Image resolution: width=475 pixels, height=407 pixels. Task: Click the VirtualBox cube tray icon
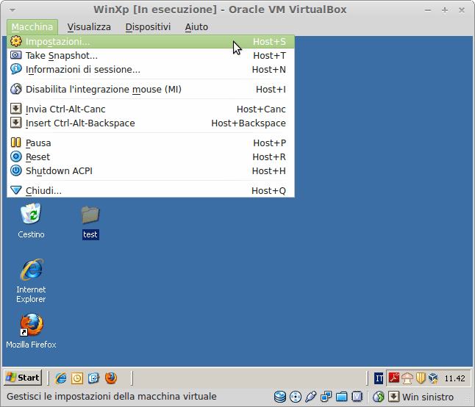pos(434,378)
